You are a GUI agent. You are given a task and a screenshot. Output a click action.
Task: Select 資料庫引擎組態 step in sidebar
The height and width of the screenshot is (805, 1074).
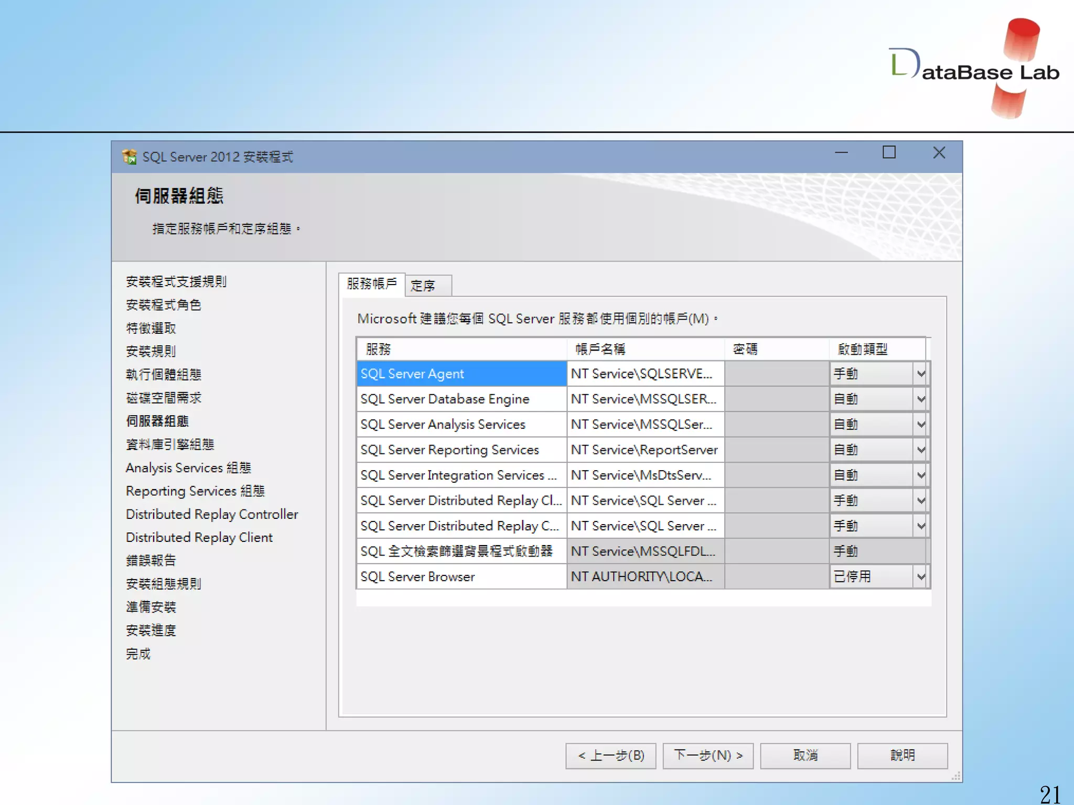point(170,445)
